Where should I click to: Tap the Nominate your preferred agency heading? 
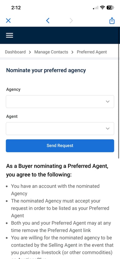pos(46,70)
